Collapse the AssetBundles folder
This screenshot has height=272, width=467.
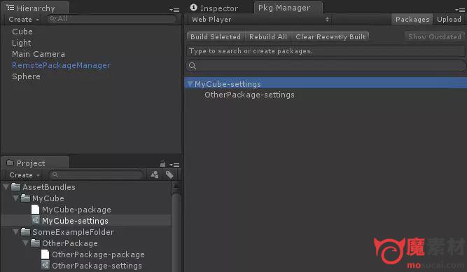tap(6, 187)
